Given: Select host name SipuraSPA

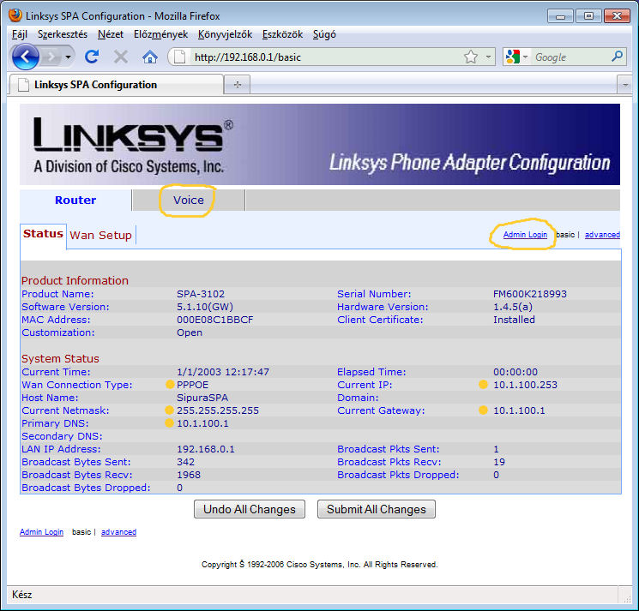Looking at the screenshot, I should (202, 398).
